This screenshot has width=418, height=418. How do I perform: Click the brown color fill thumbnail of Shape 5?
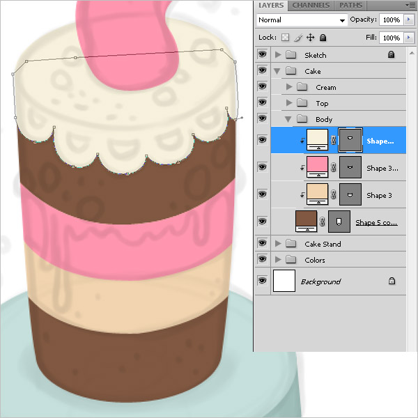point(307,222)
